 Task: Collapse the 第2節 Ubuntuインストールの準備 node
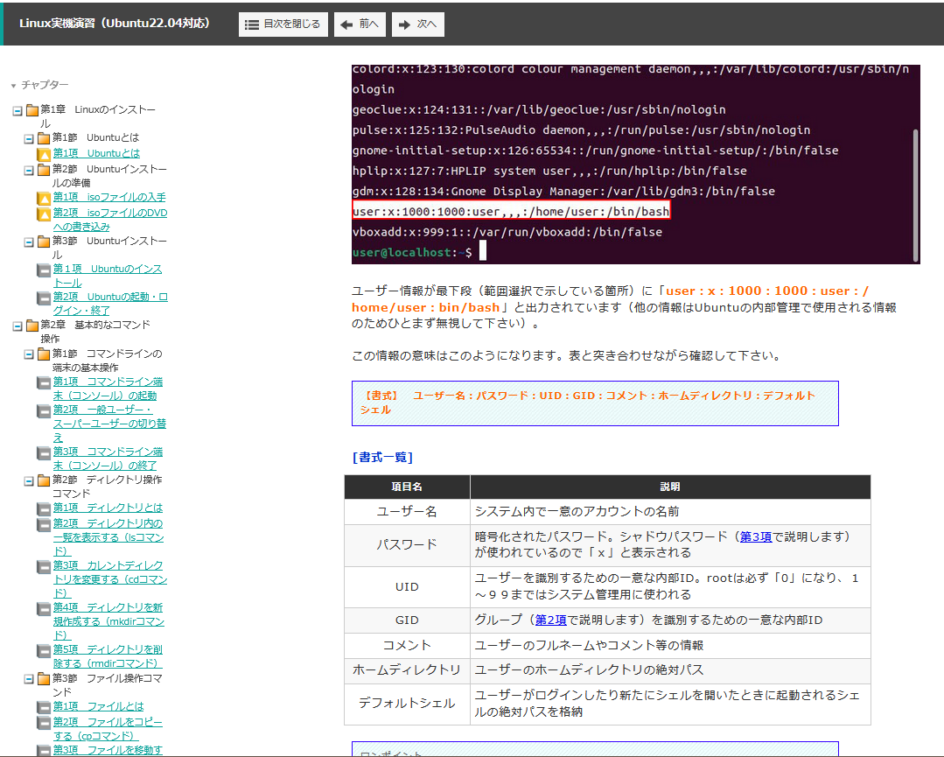point(29,170)
